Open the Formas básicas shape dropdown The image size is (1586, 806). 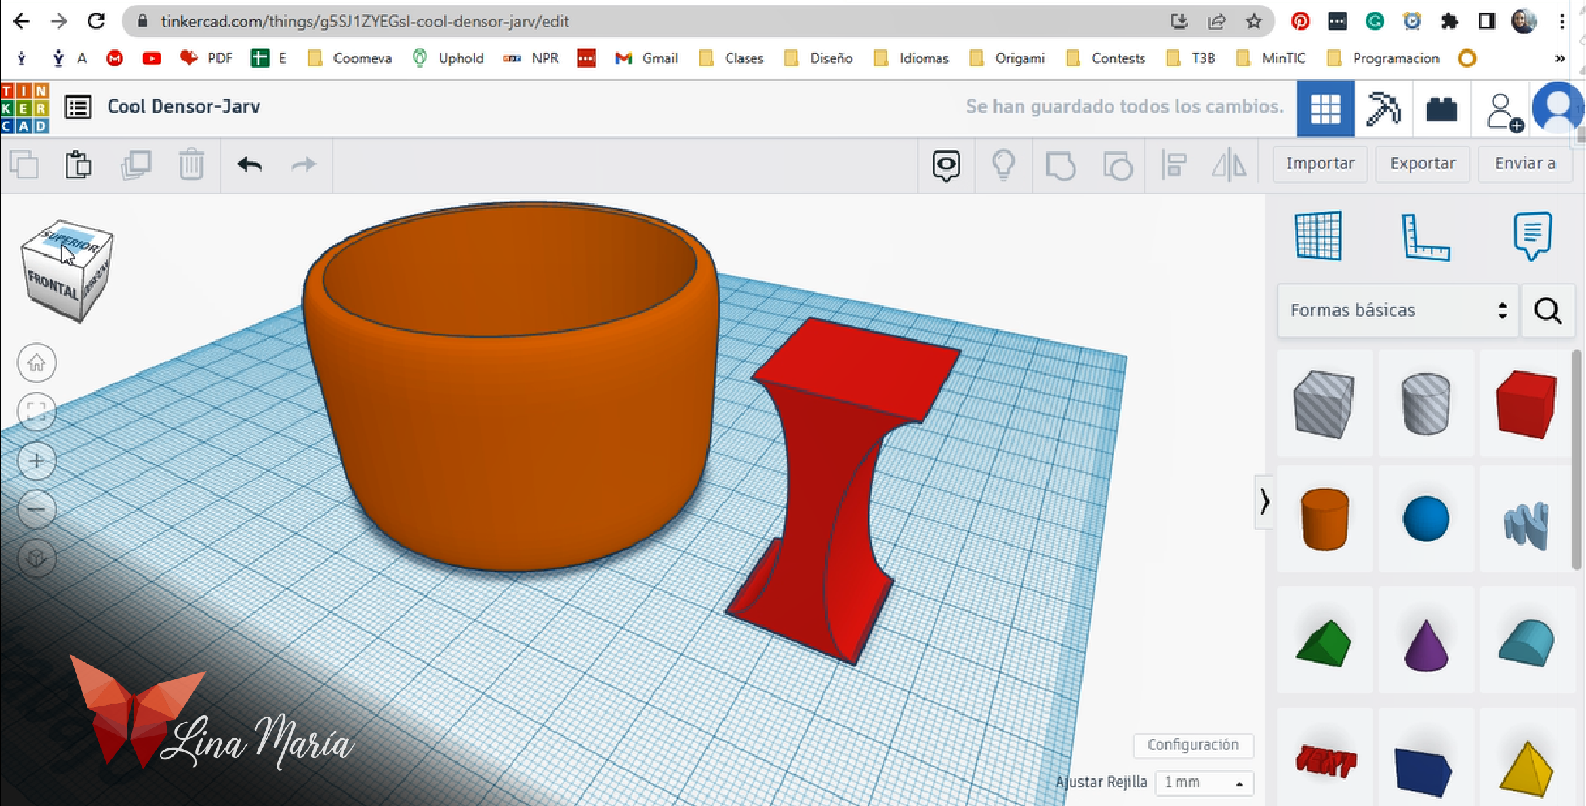[1398, 310]
